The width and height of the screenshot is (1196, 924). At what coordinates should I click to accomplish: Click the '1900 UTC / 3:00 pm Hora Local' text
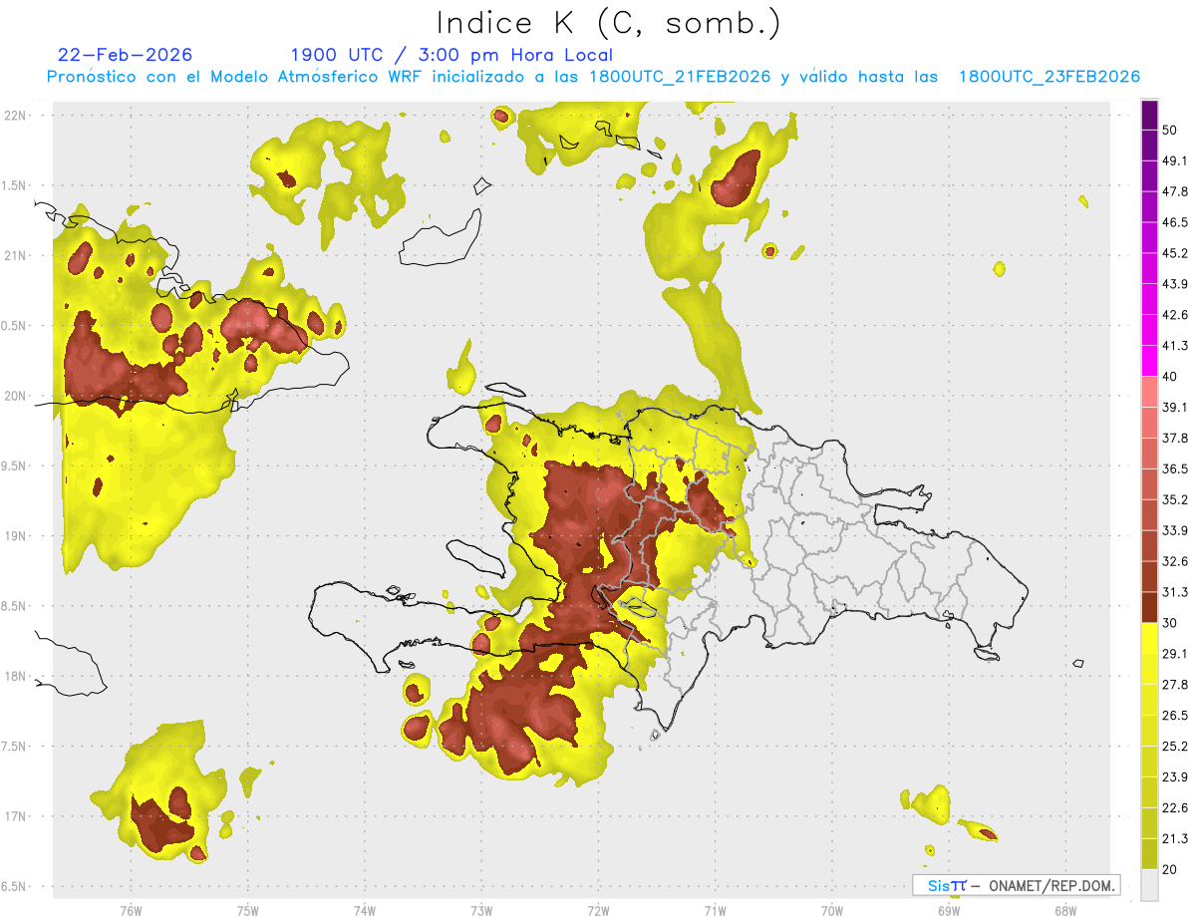[x=451, y=55]
